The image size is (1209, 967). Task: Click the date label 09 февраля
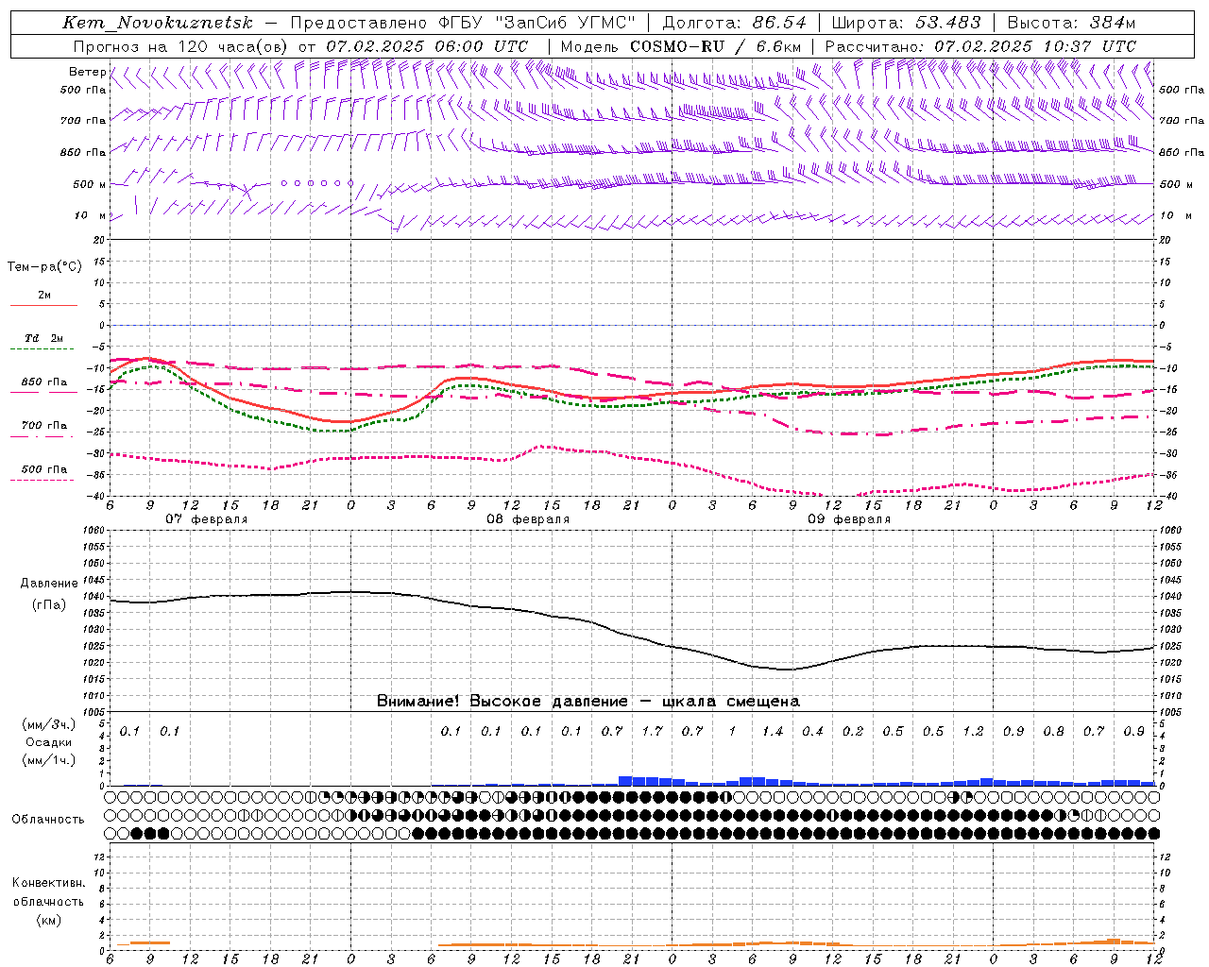(x=849, y=519)
